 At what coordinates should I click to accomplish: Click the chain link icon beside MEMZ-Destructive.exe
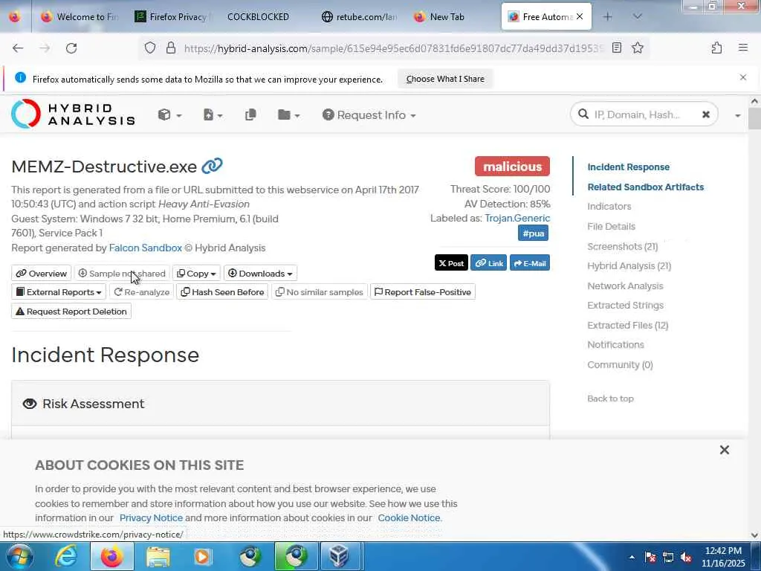(x=212, y=166)
